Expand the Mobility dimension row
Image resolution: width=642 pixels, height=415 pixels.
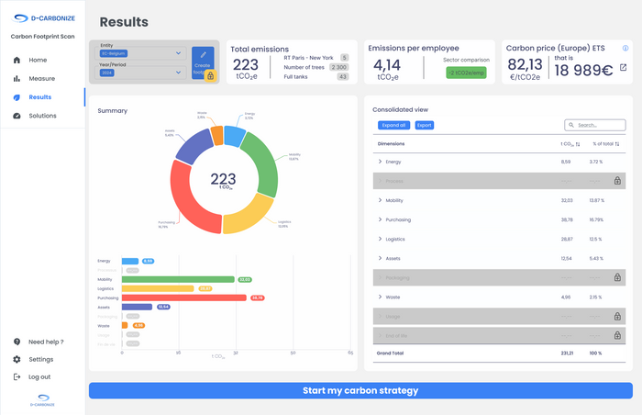pyautogui.click(x=380, y=200)
